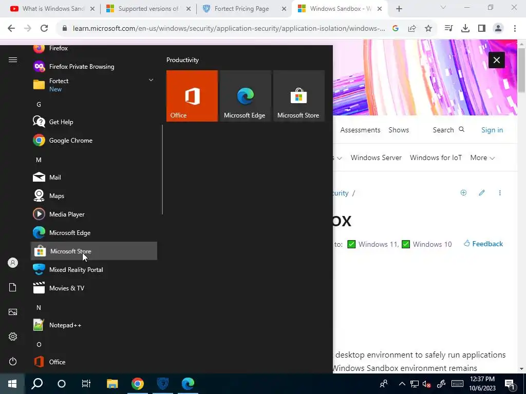Click the address bar URL

[x=229, y=29]
